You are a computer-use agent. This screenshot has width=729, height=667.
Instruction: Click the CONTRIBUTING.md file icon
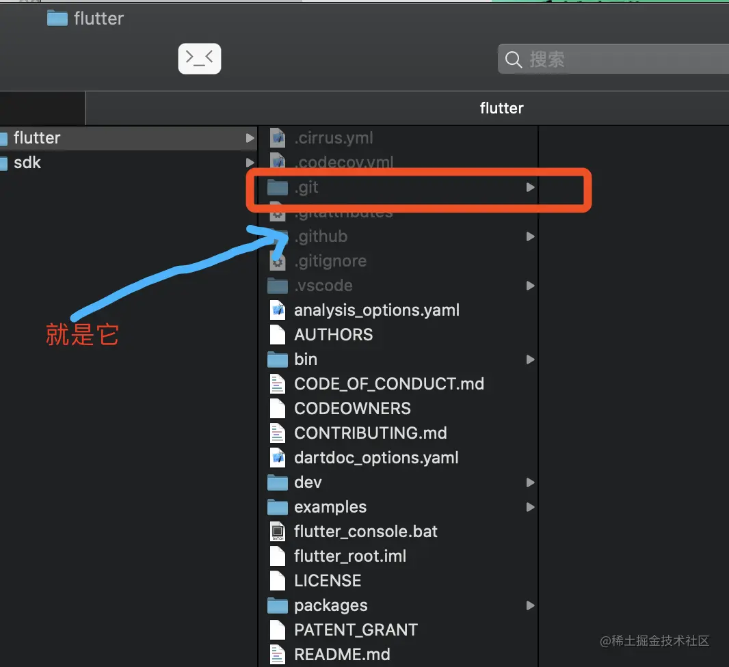(x=278, y=433)
